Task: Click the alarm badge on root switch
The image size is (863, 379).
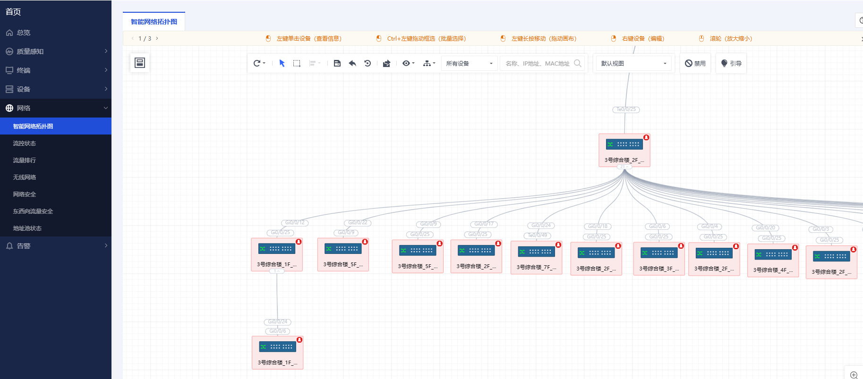Action: [x=646, y=137]
